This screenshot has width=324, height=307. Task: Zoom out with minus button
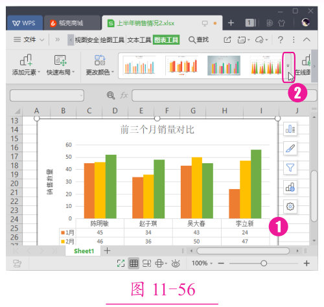[221, 263]
